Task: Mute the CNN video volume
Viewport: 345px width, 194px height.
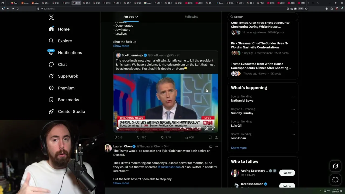Action: [199, 129]
